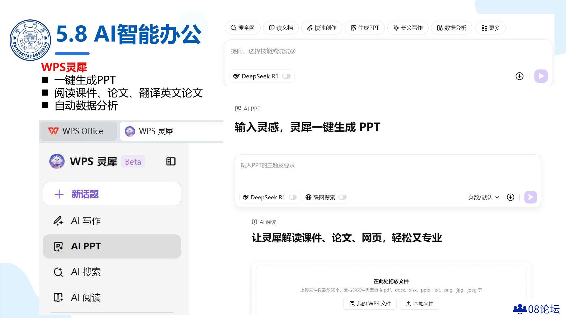Viewport: 566px width, 318px height.
Task: Click the AI PPT sidebar icon
Action: pos(58,246)
